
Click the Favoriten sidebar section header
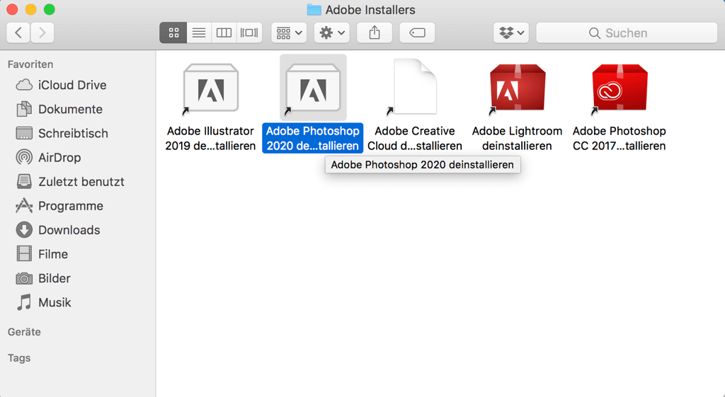pyautogui.click(x=30, y=64)
